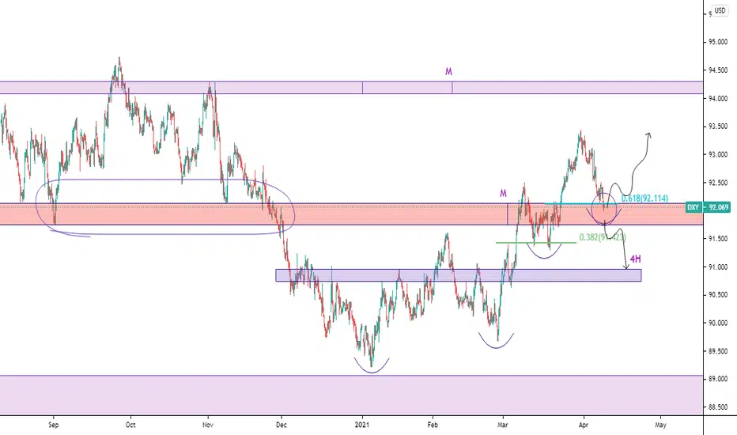Click the 89.000 price scale label
The width and height of the screenshot is (737, 435).
click(718, 379)
